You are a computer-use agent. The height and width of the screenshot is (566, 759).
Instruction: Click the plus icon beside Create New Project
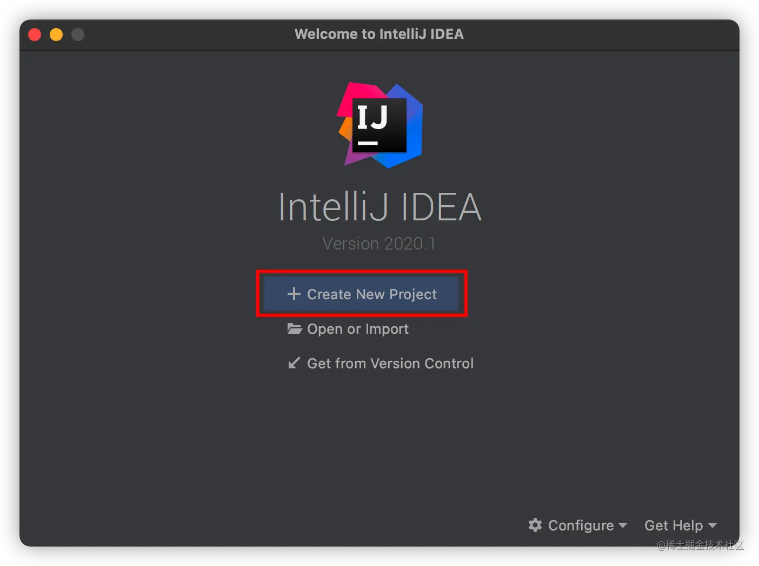[x=294, y=294]
